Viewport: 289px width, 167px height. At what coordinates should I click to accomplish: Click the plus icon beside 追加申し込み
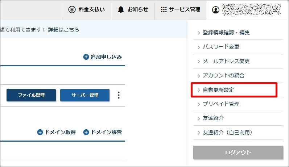86,57
